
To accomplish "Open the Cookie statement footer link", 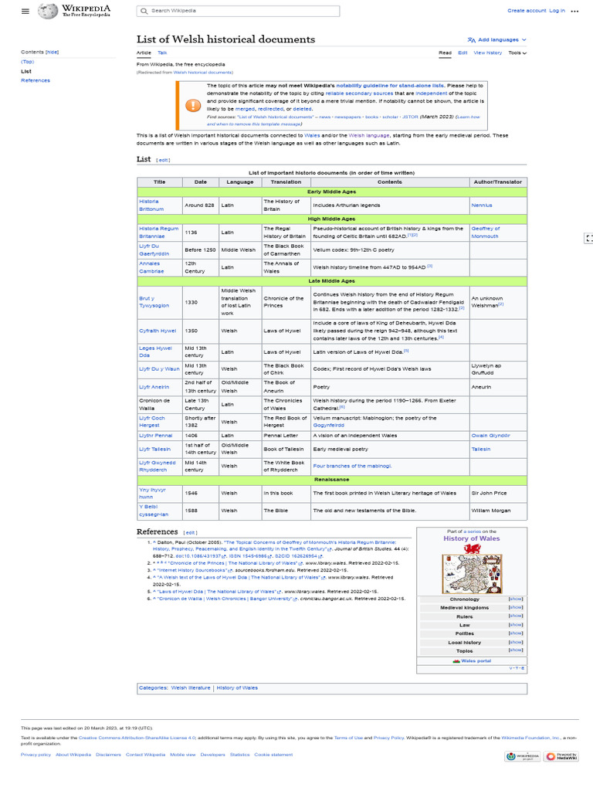I will (273, 755).
